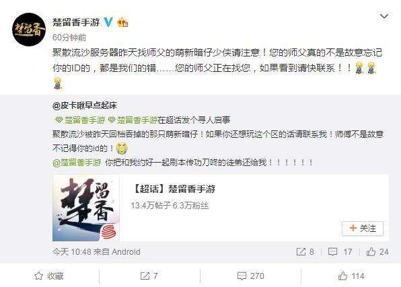
Task: Open the @皮卡啾早点起床 user link
Action: click(x=85, y=106)
